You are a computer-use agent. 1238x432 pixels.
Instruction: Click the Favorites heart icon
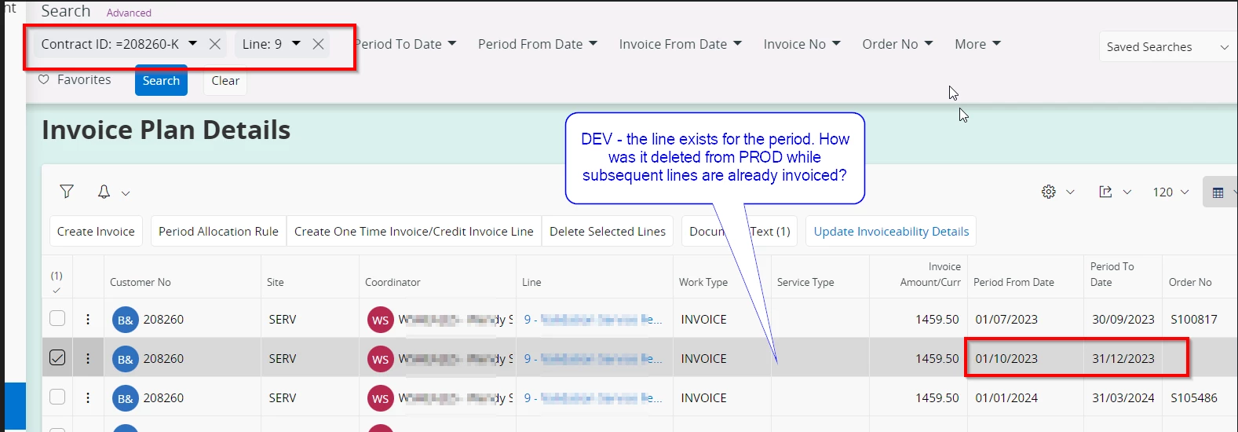pyautogui.click(x=44, y=79)
